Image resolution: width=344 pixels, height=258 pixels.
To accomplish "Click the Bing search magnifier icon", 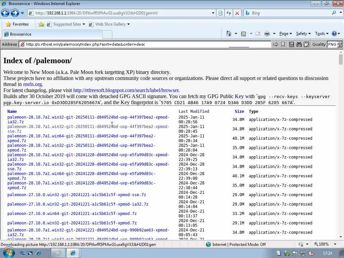I will point(334,13).
